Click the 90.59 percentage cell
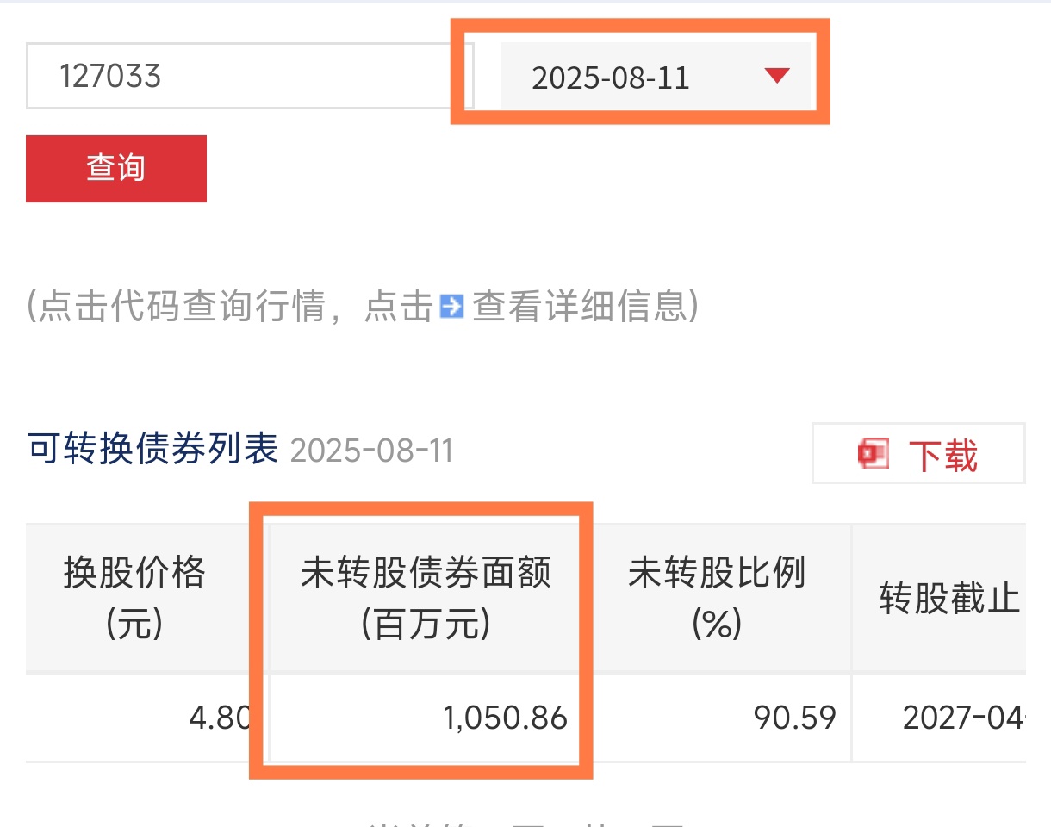Image resolution: width=1051 pixels, height=827 pixels. [794, 717]
